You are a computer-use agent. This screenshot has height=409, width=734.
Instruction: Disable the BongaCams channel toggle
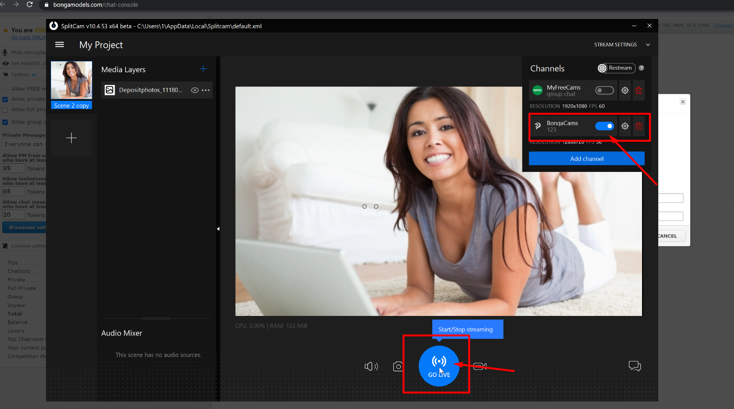[604, 126]
